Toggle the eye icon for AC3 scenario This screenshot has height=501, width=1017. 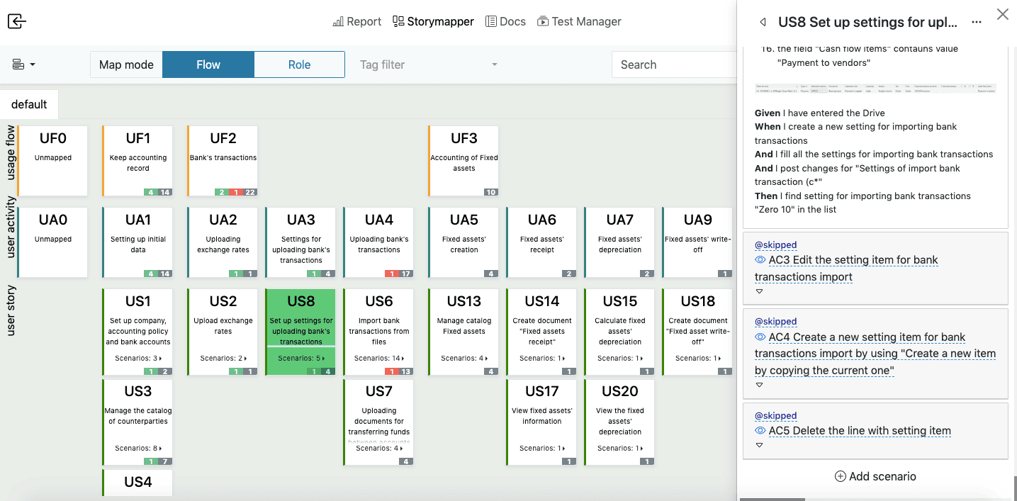click(760, 260)
